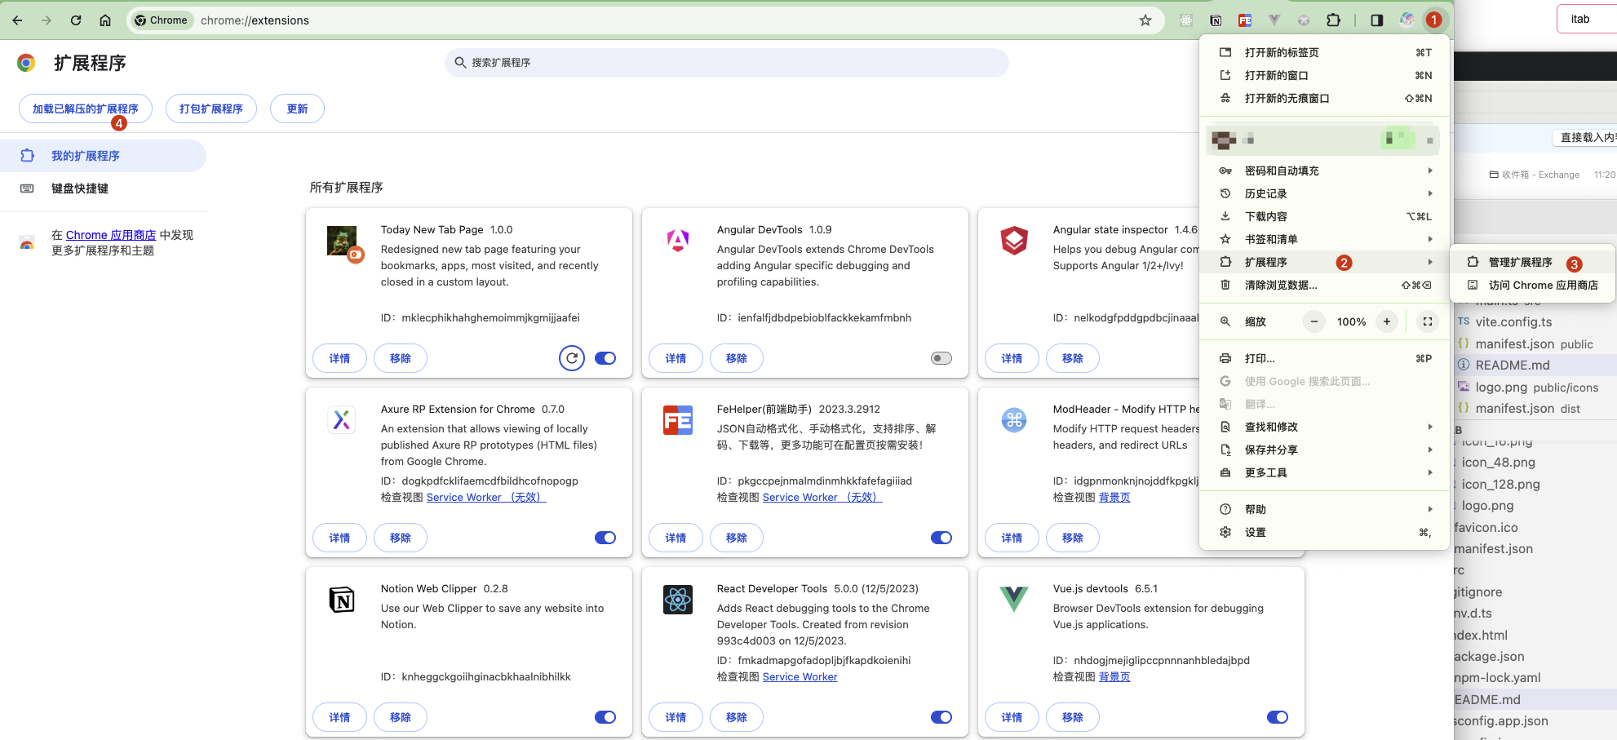Open the extensions puzzle-piece toolbar icon
The width and height of the screenshot is (1617, 740).
pyautogui.click(x=1334, y=20)
